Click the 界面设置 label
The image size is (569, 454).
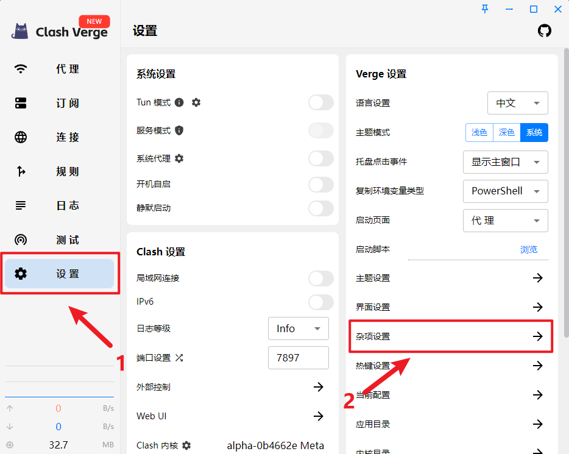click(373, 307)
